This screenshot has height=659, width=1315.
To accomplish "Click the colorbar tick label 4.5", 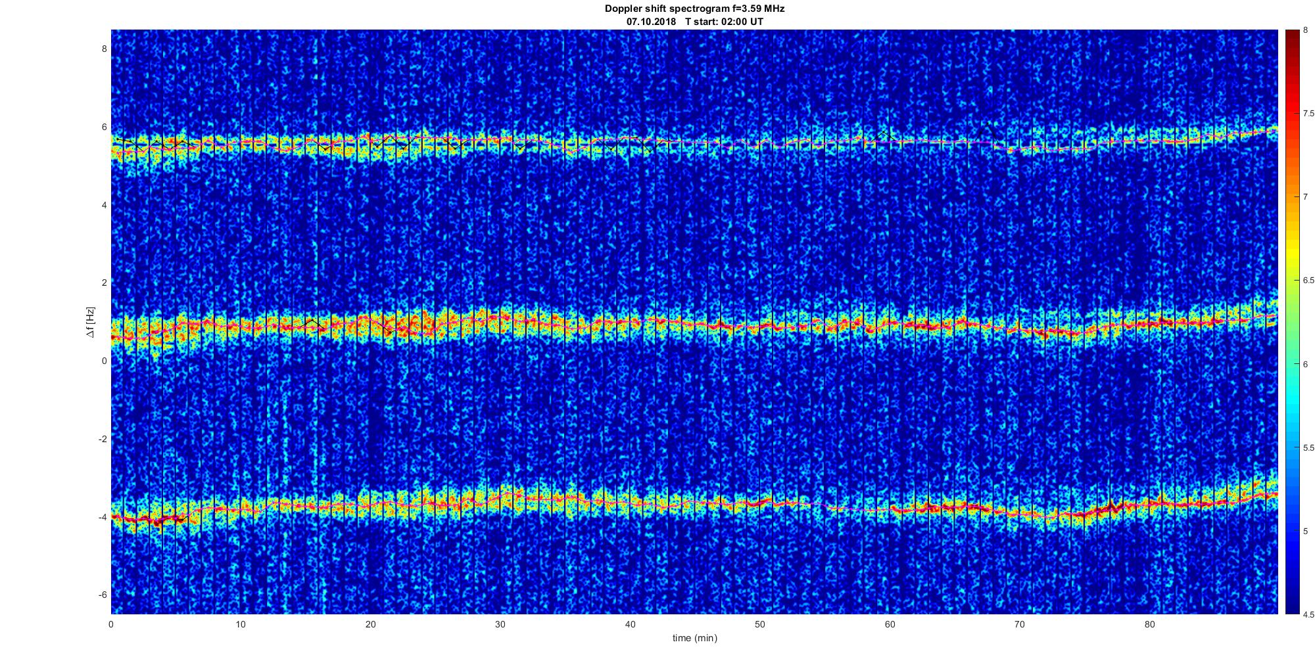I will click(1309, 615).
